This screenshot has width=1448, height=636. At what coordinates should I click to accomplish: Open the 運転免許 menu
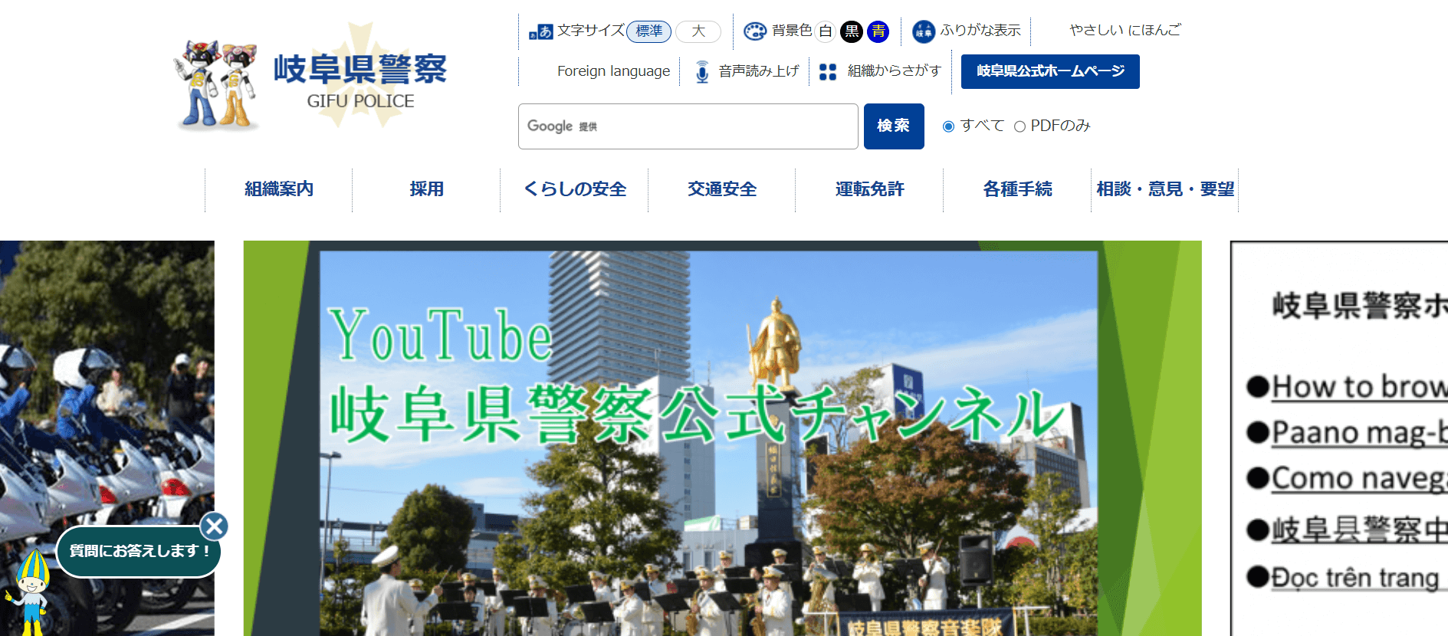coord(869,189)
